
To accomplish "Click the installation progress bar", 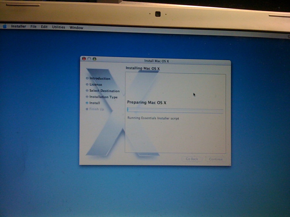I will (x=175, y=110).
